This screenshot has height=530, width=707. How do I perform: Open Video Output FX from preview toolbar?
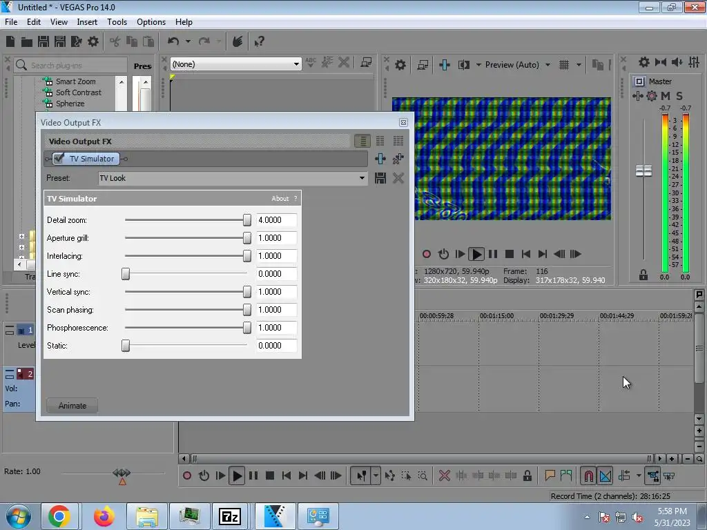pos(445,65)
